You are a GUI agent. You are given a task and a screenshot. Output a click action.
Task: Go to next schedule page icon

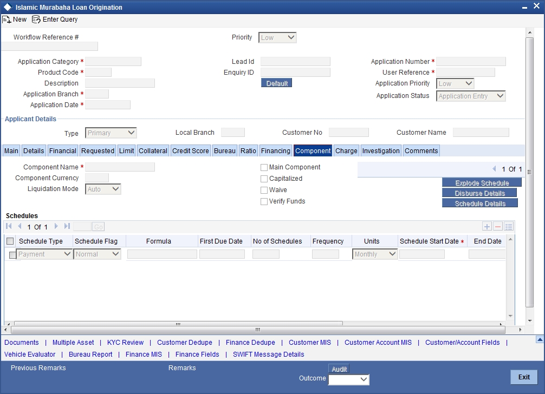click(56, 226)
